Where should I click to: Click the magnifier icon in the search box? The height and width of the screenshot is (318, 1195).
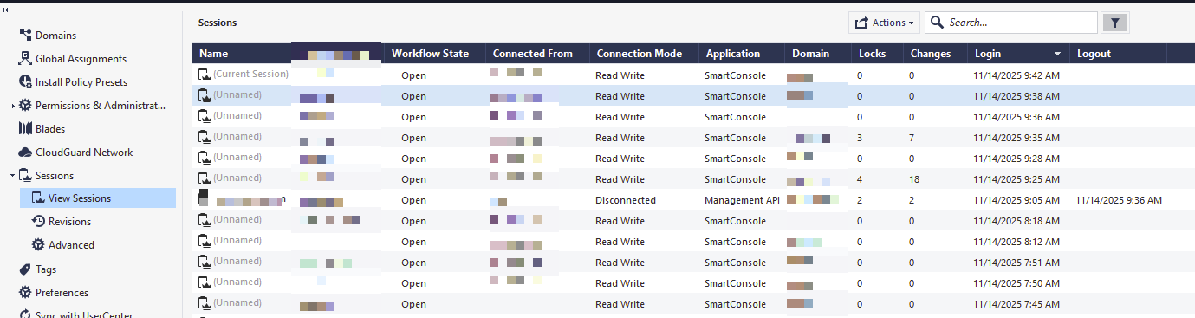click(938, 23)
